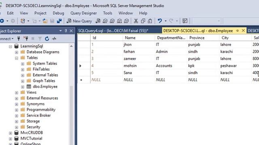The image size is (259, 145).
Task: Click the 'peshawar' city cell
Action: point(236,66)
